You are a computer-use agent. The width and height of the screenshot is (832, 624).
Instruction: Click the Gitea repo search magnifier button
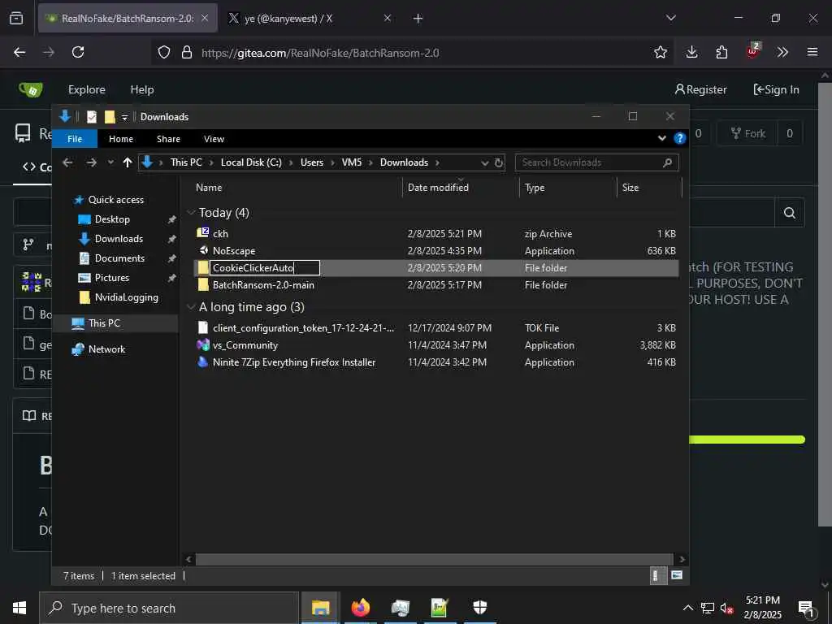(790, 213)
